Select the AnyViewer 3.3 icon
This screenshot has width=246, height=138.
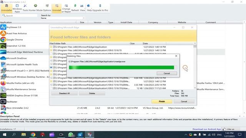tap(3, 27)
